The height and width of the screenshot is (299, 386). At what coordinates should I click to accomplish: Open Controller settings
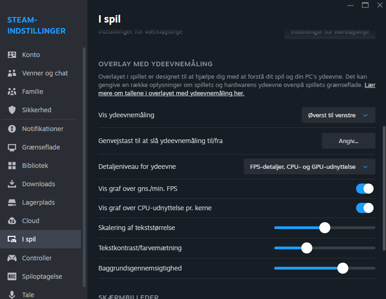pos(40,258)
